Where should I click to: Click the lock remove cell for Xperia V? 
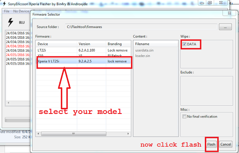(117, 61)
